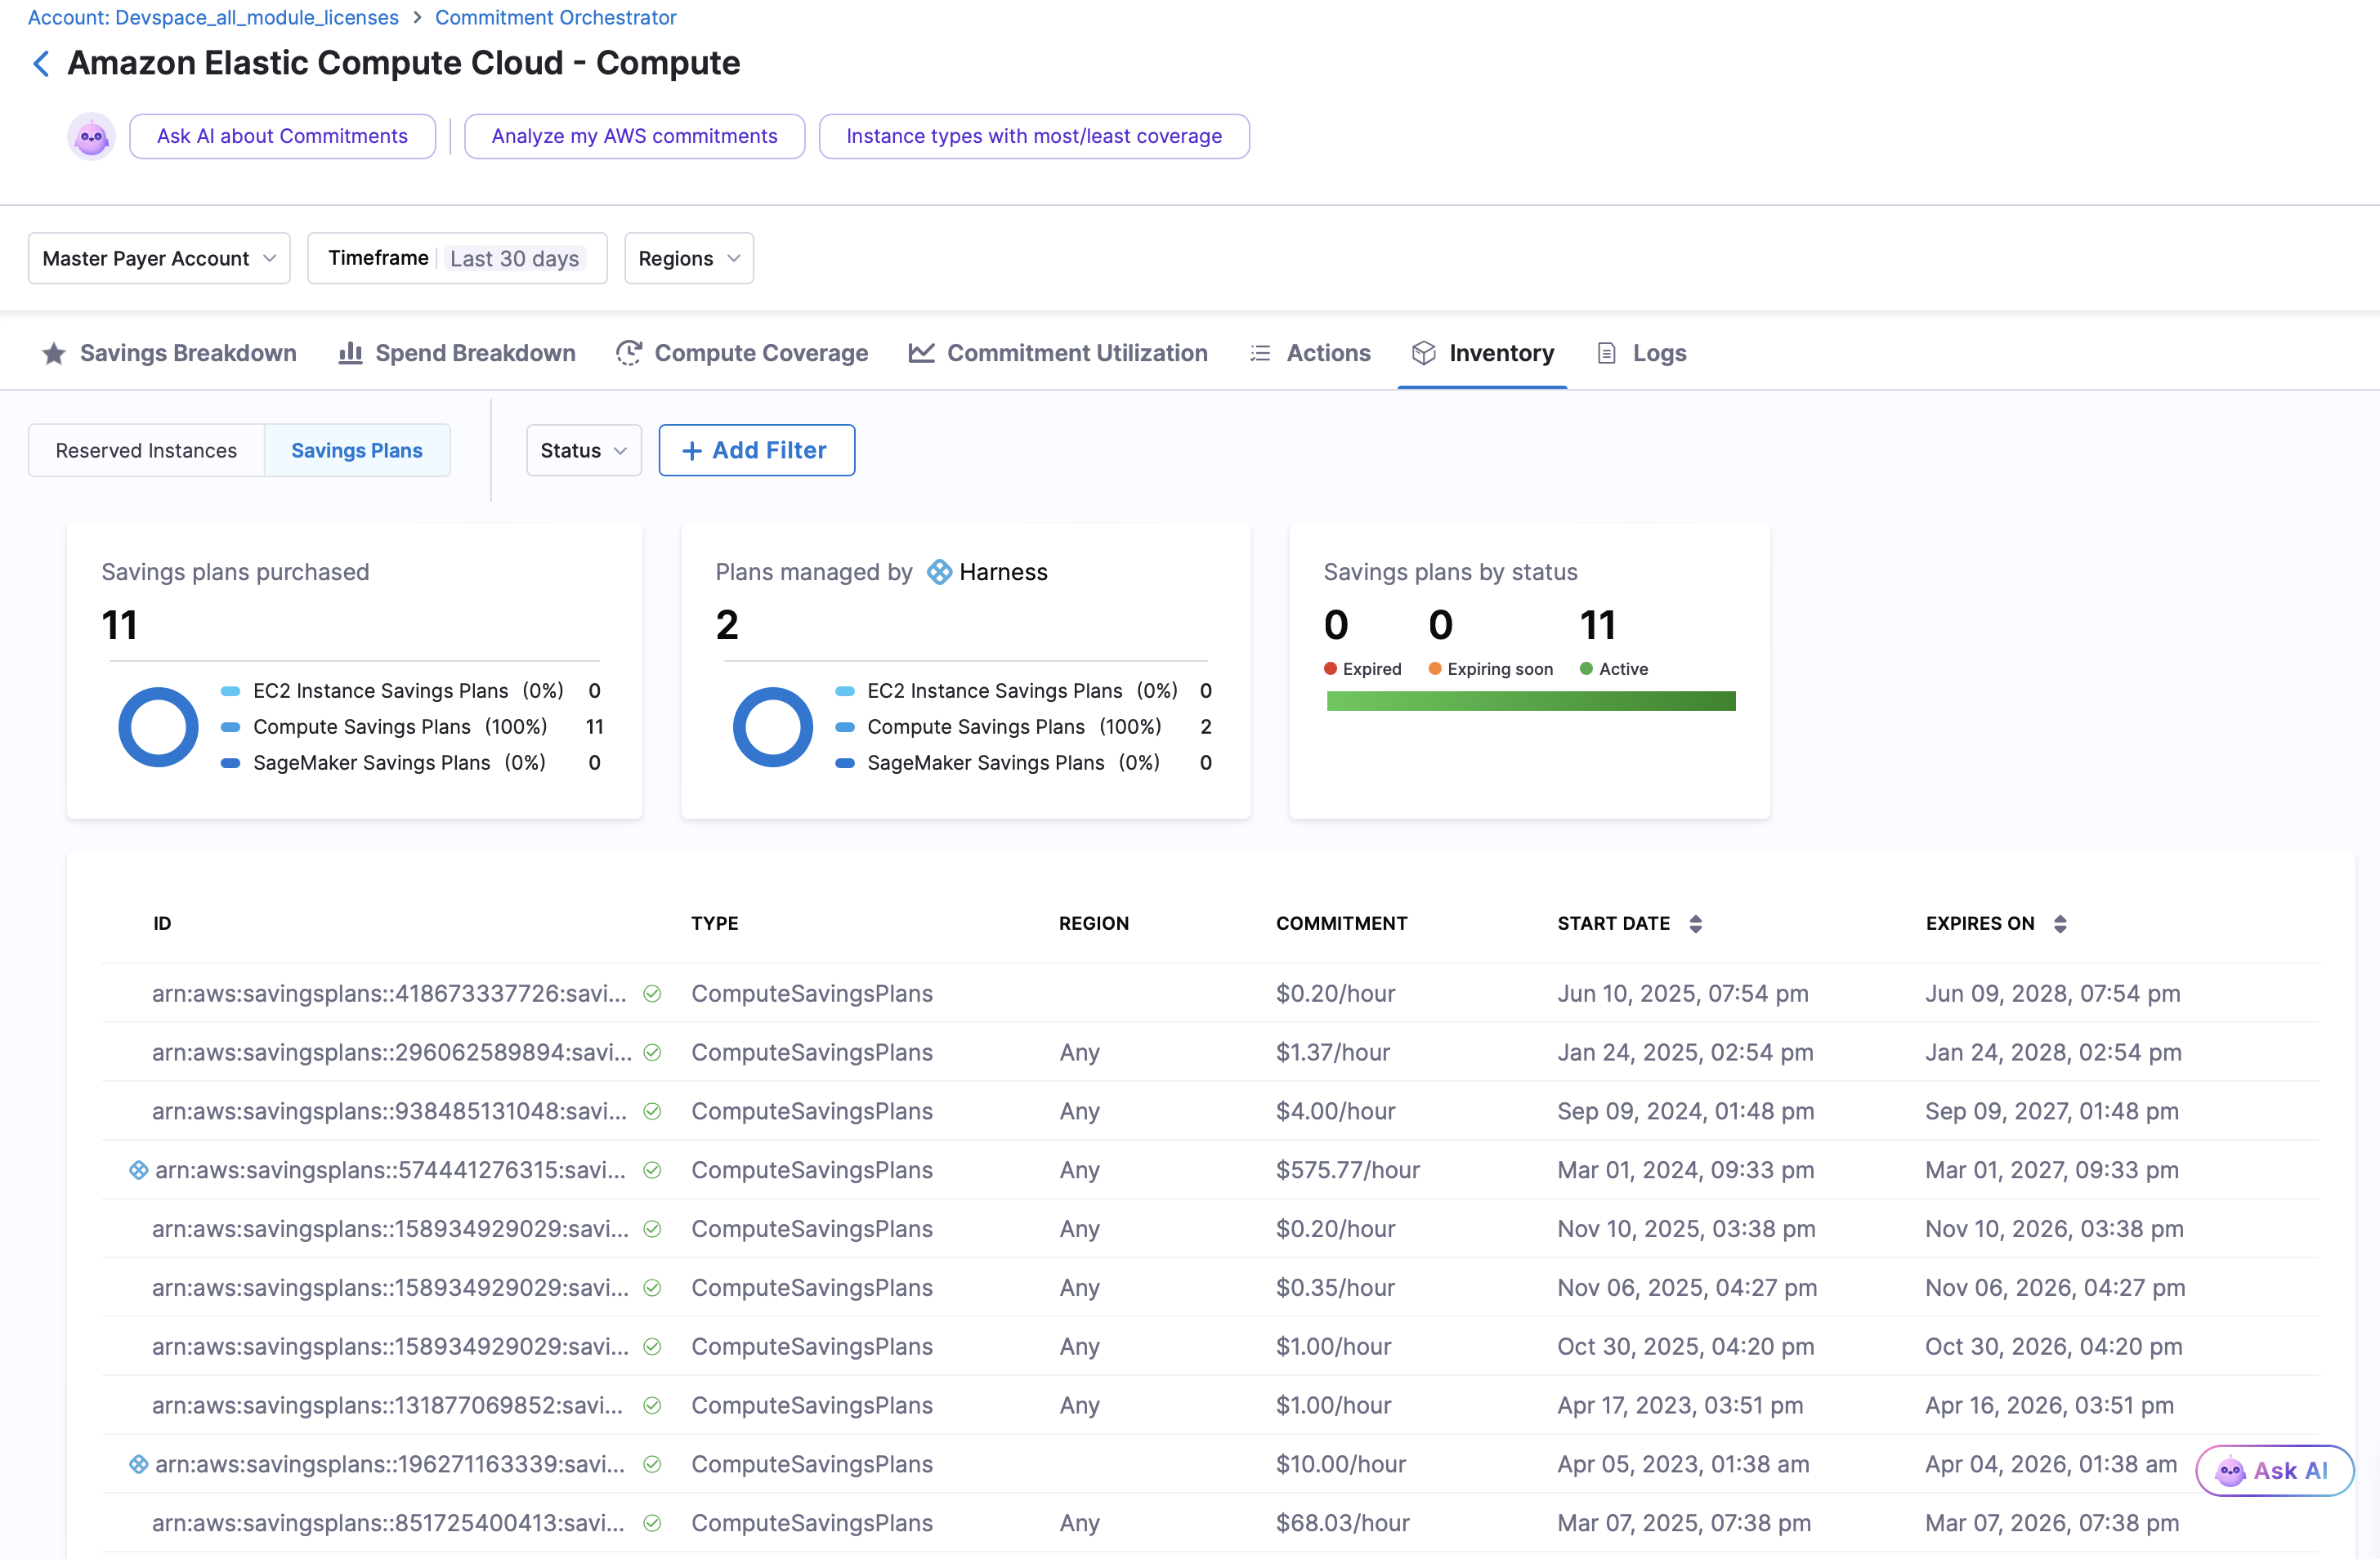Image resolution: width=2380 pixels, height=1559 pixels.
Task: Open Commitment Orchestrator breadcrumb link
Action: 555,17
